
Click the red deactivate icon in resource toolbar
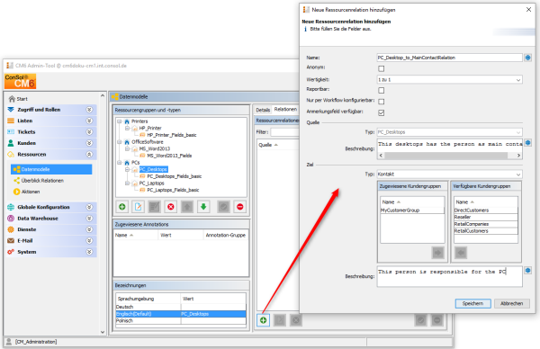(240, 207)
